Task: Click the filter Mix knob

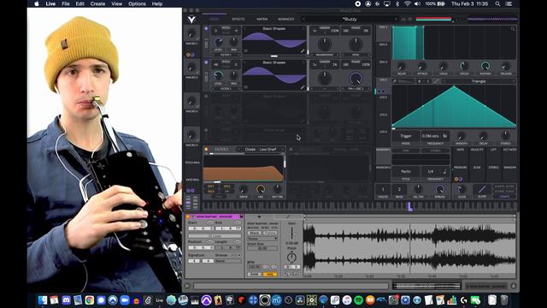Action: (260, 189)
